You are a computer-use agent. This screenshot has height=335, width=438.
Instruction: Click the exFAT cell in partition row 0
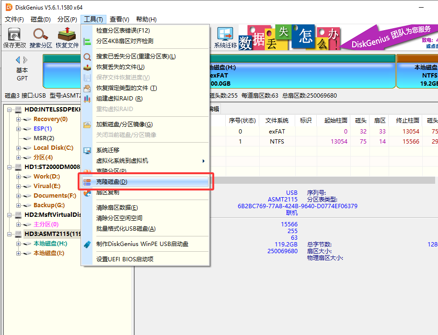[x=277, y=132]
